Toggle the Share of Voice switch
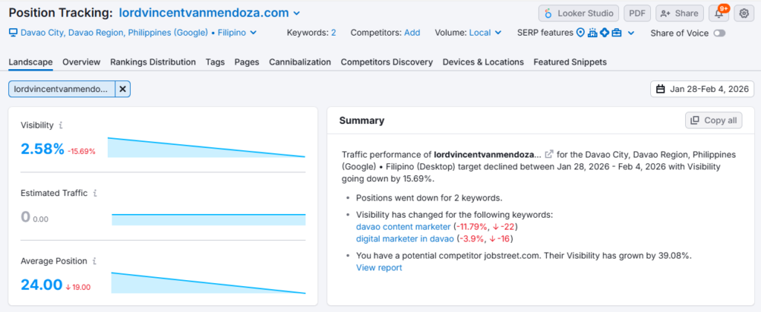The width and height of the screenshot is (761, 312). tap(719, 33)
